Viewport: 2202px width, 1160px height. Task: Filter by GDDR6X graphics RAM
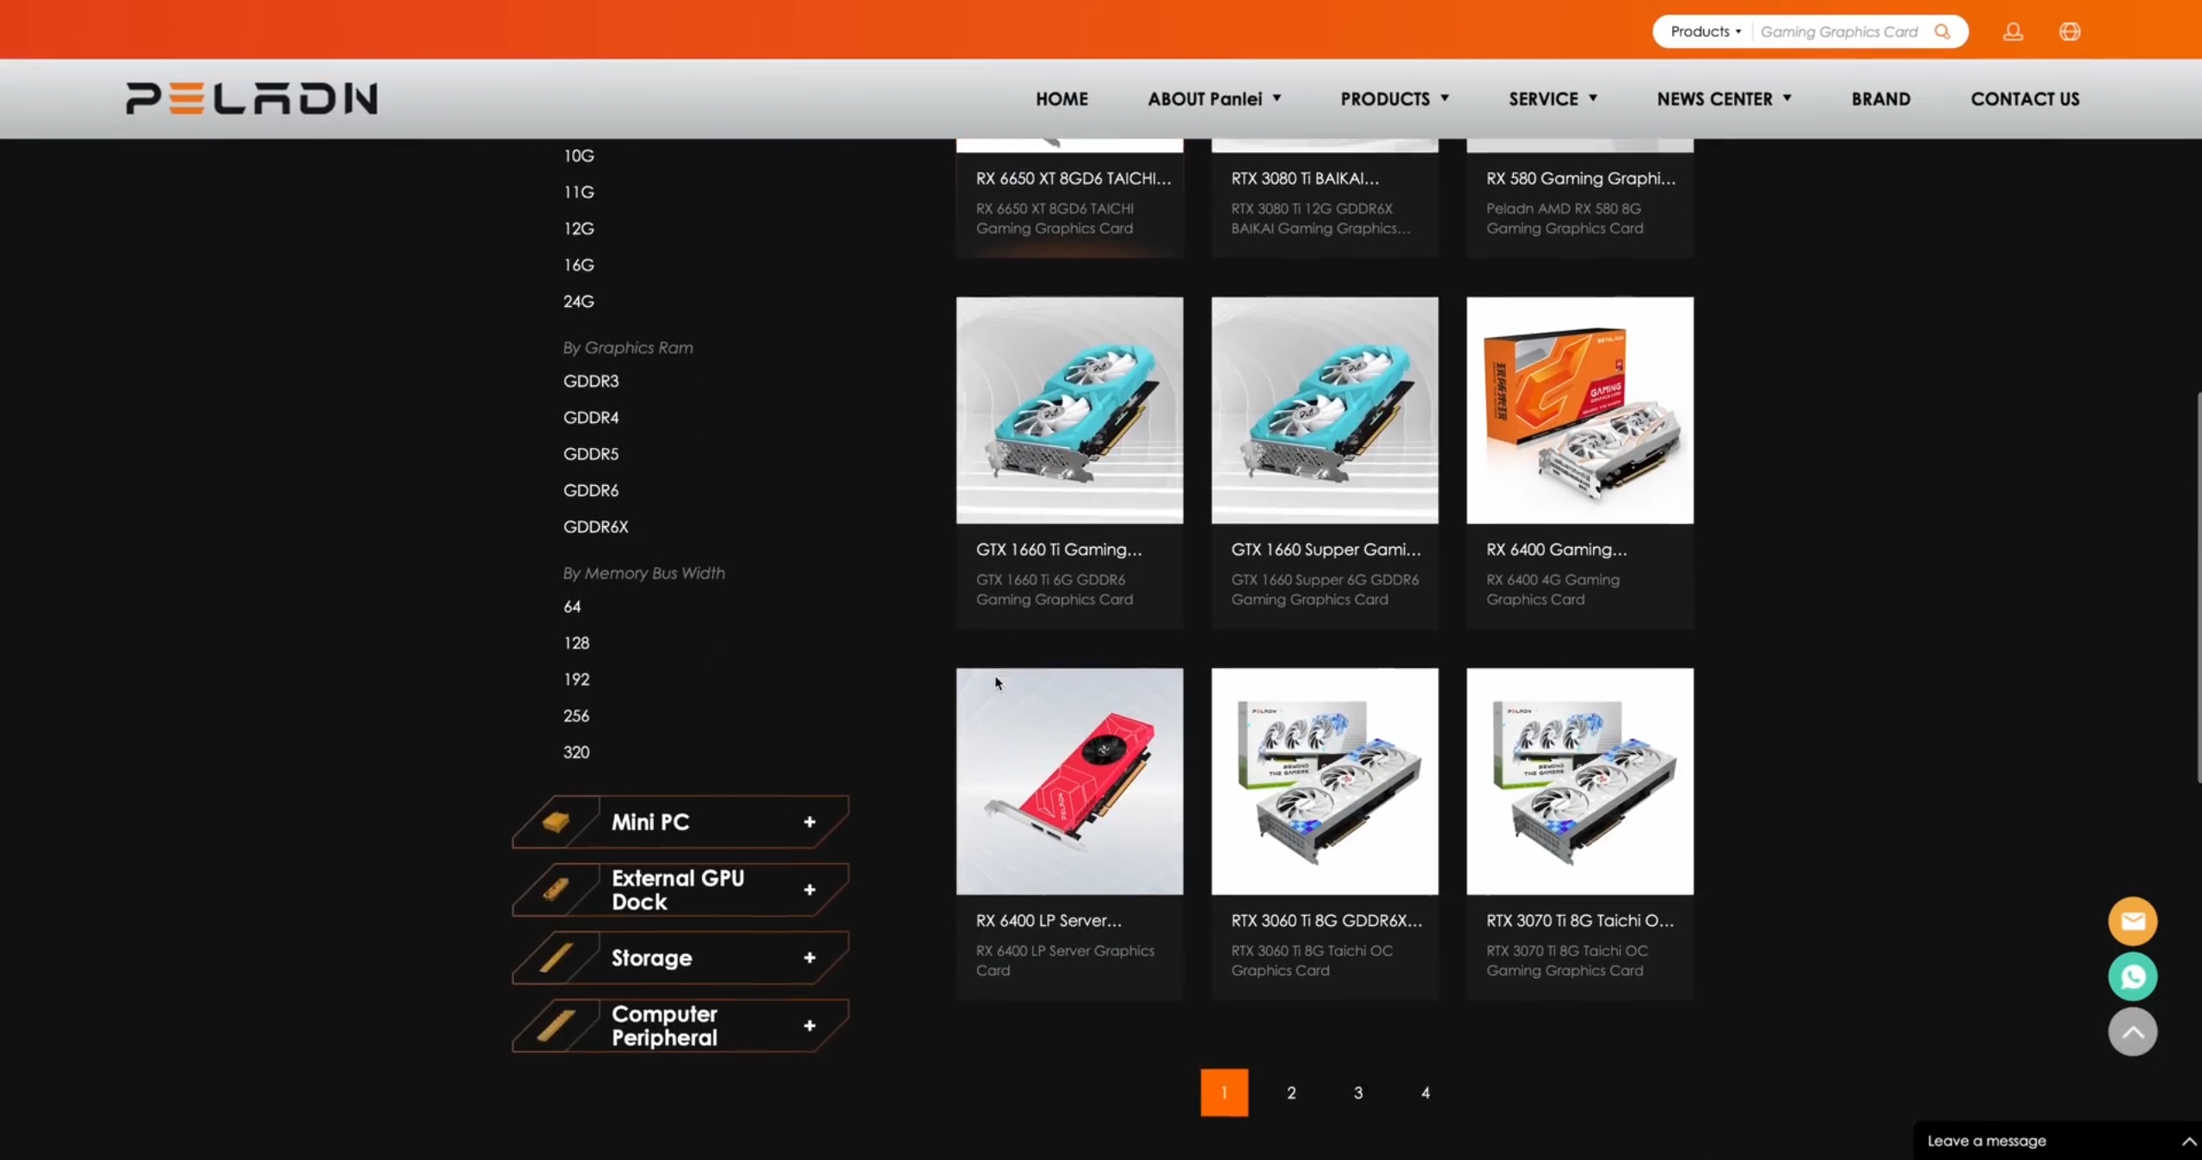pyautogui.click(x=595, y=526)
